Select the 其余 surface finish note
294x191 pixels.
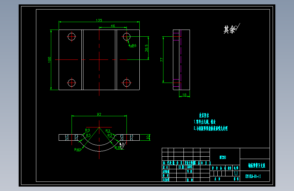[x=232, y=29]
